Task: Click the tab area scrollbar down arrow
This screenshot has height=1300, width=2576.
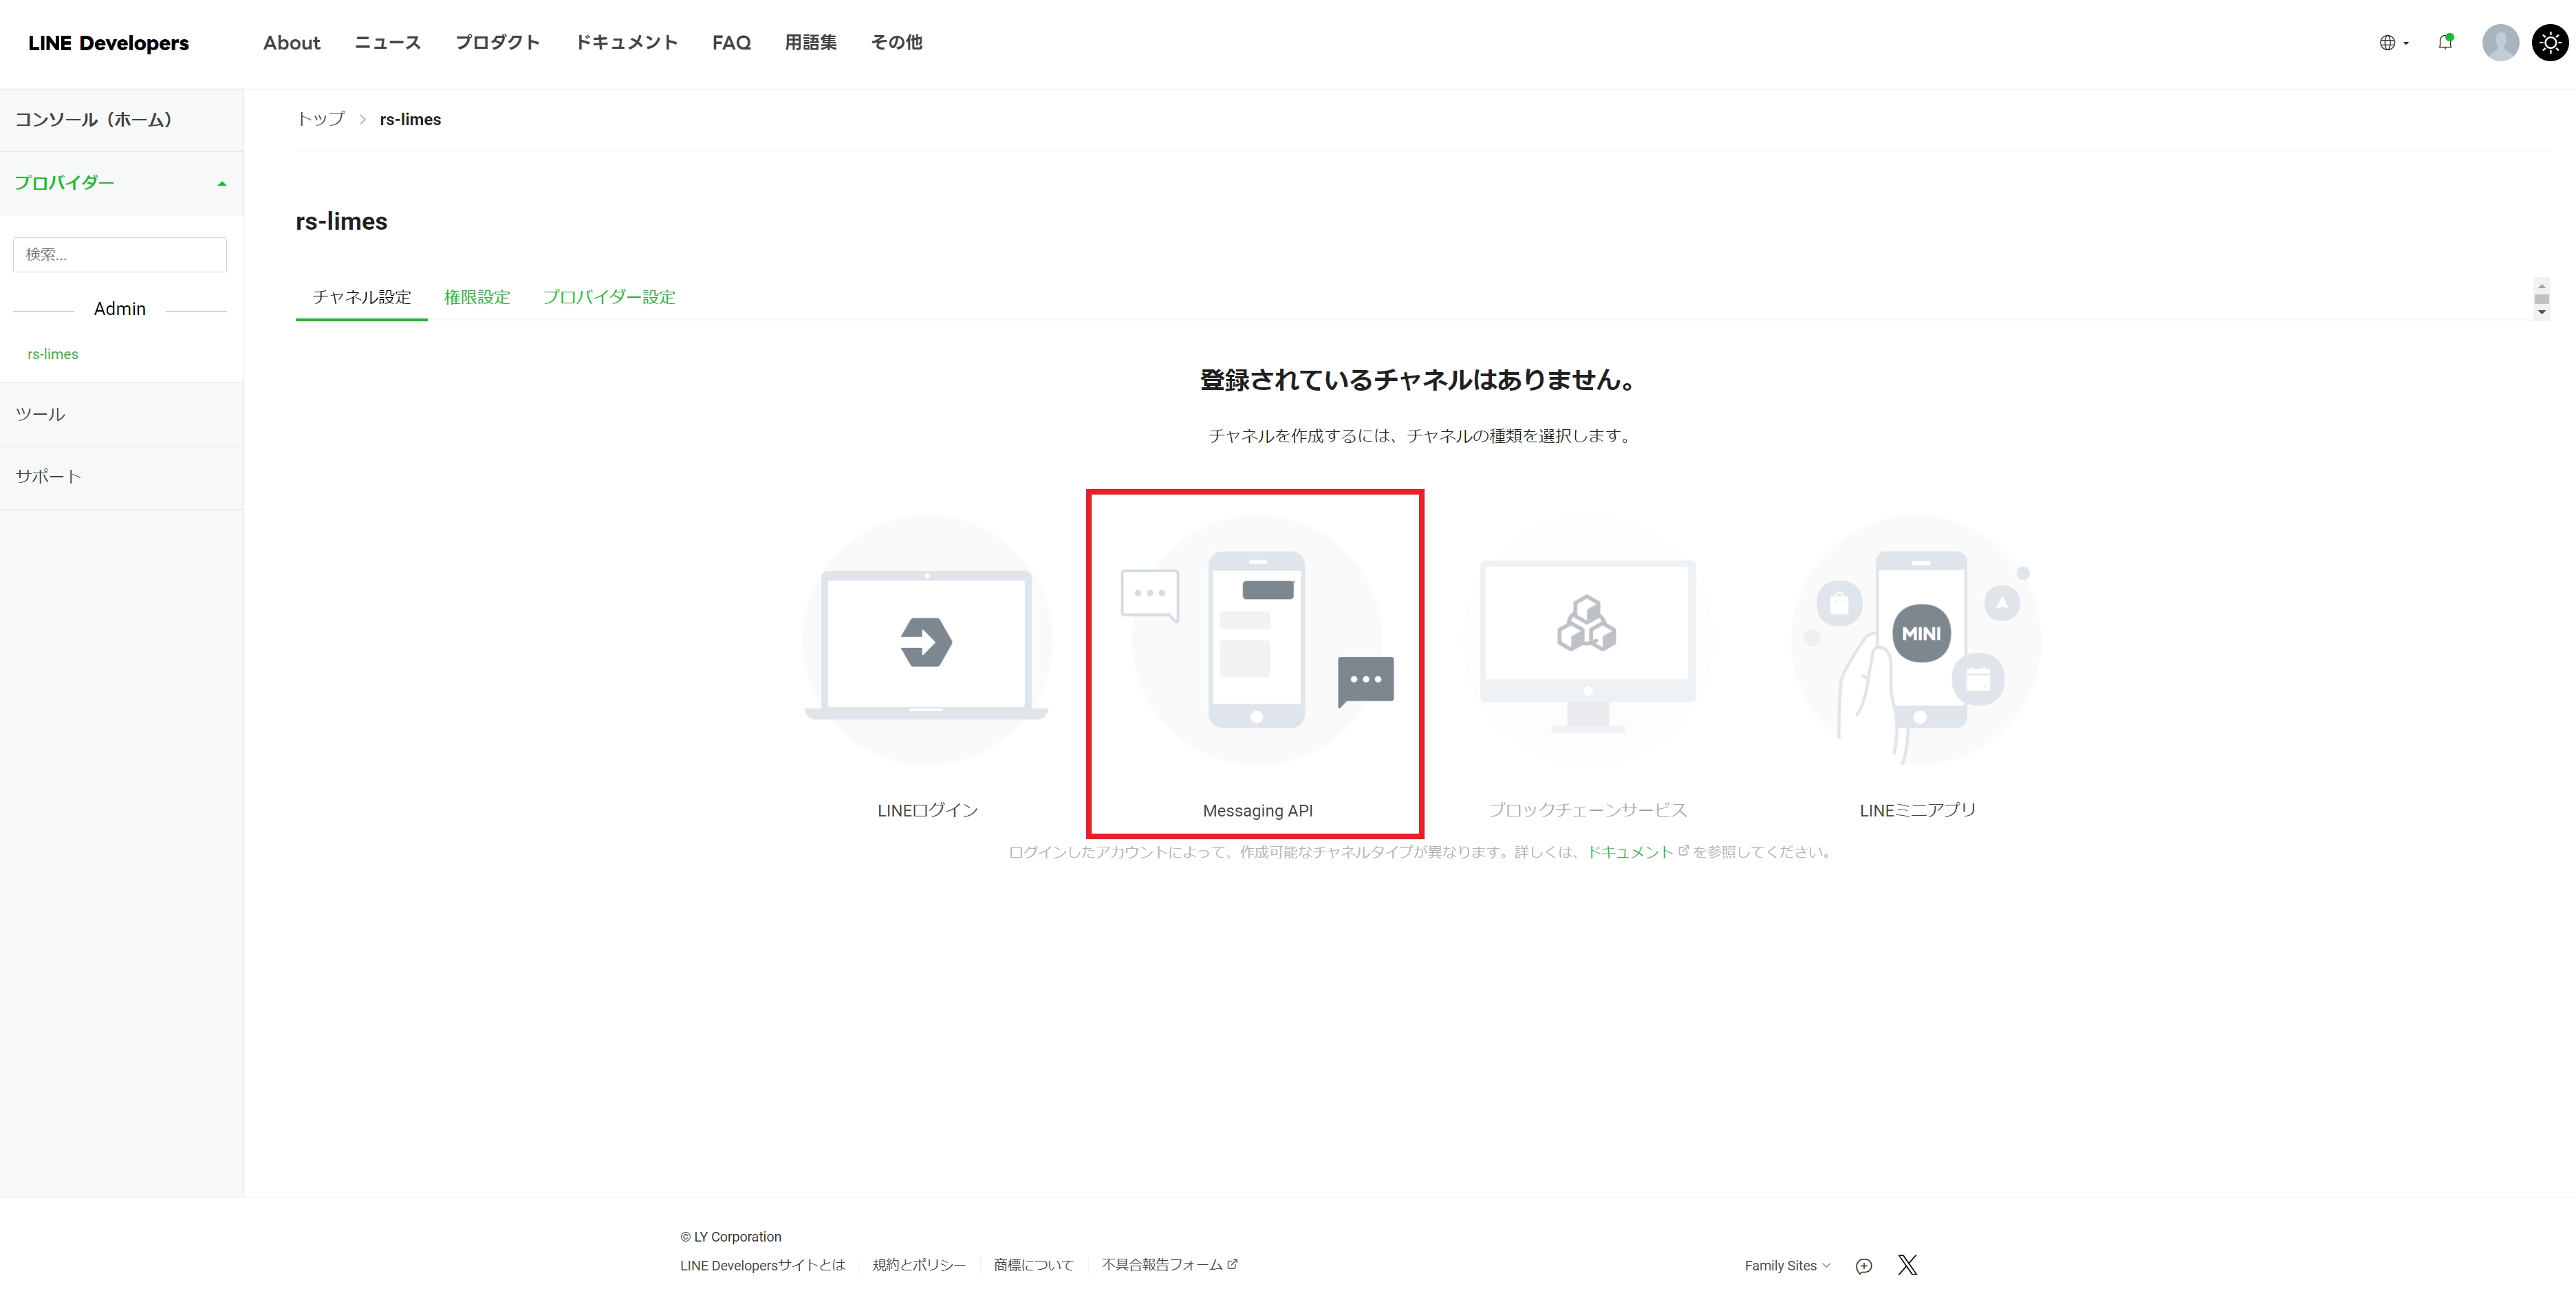Action: (x=2541, y=312)
